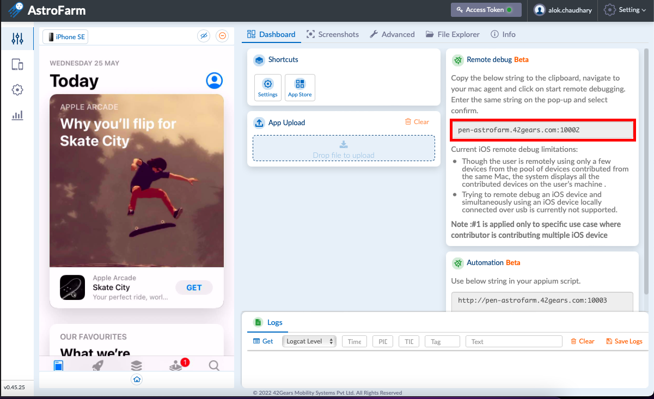Click the version v0.45.25 label
654x399 pixels.
point(15,388)
